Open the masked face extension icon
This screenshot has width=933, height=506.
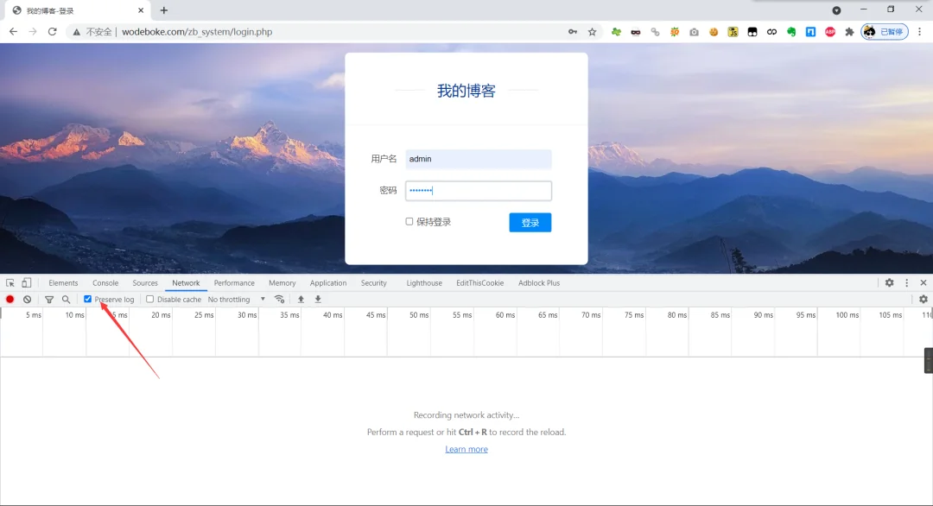click(636, 32)
